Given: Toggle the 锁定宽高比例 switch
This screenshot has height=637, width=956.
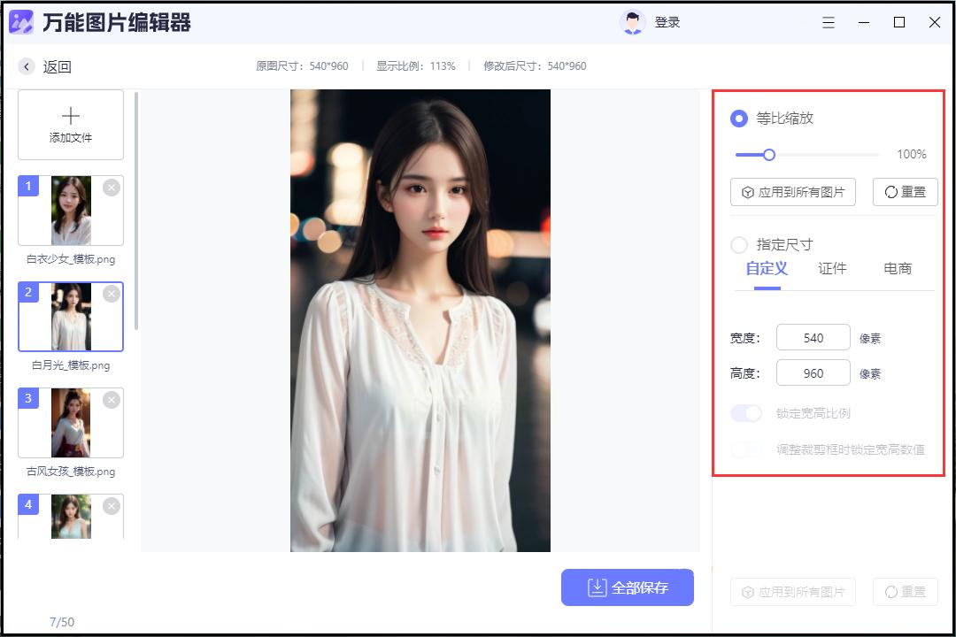Looking at the screenshot, I should click(x=746, y=413).
